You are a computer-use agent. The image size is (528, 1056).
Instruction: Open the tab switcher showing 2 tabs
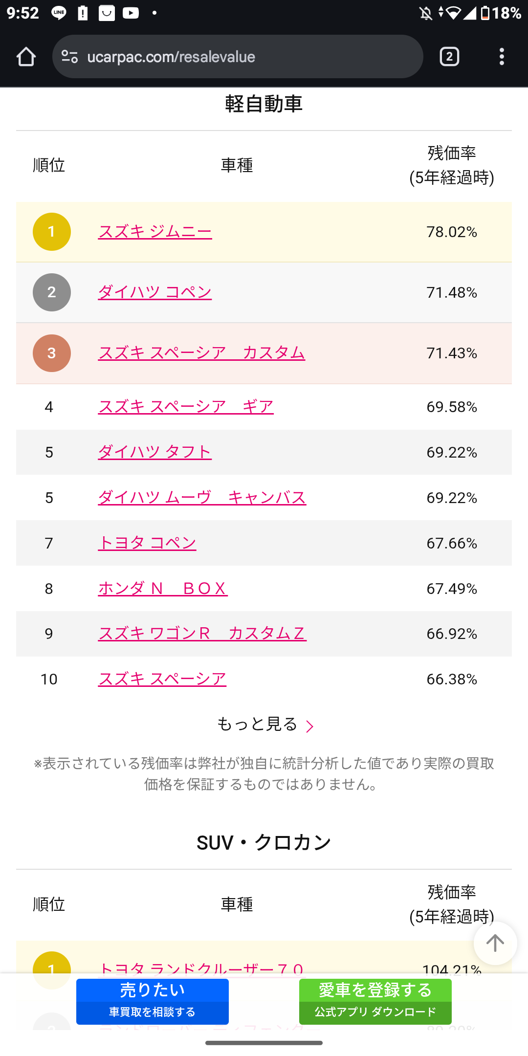coord(449,57)
